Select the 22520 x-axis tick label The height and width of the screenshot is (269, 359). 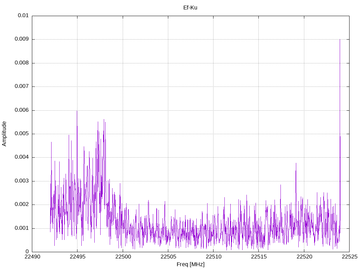304,257
